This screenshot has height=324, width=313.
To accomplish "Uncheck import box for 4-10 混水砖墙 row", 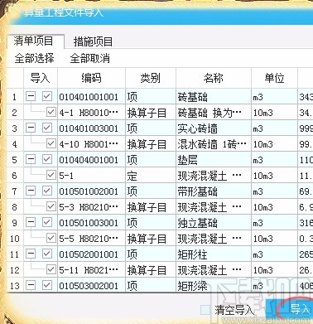I will pyautogui.click(x=51, y=143).
